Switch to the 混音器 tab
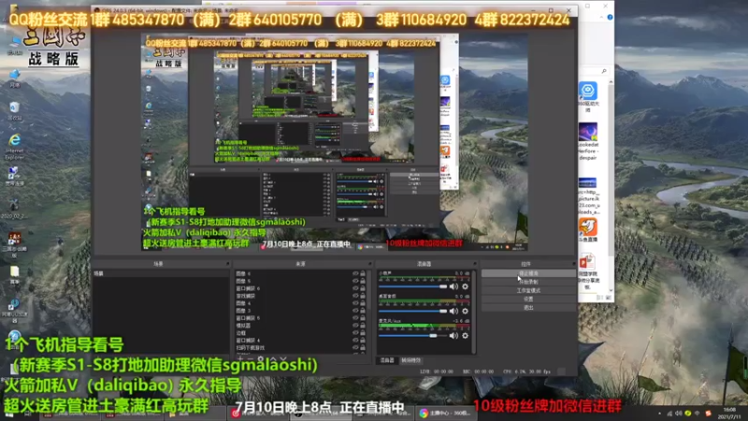This screenshot has height=421, width=748. tap(387, 360)
